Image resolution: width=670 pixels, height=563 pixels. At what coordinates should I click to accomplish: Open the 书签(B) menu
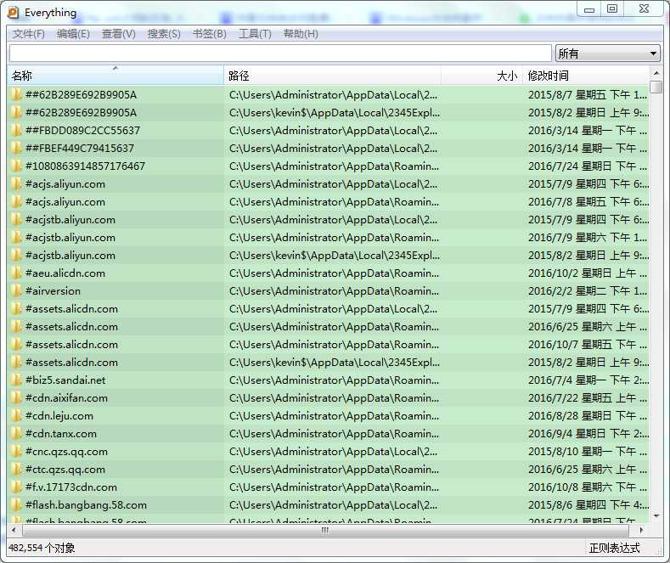click(x=209, y=34)
